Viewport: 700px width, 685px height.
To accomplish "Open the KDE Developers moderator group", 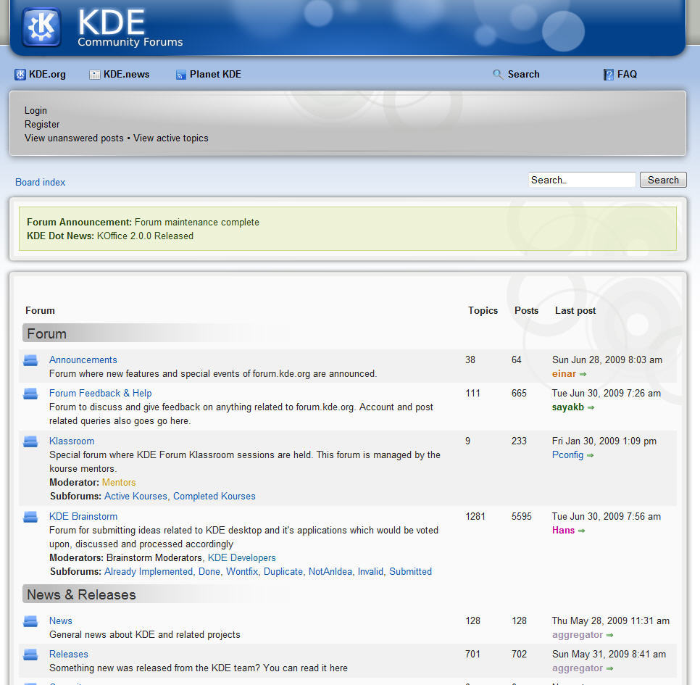I will [242, 558].
